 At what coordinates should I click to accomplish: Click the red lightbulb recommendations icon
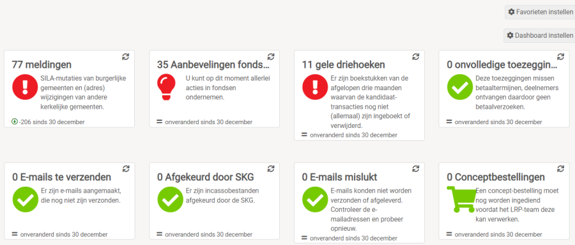click(166, 87)
